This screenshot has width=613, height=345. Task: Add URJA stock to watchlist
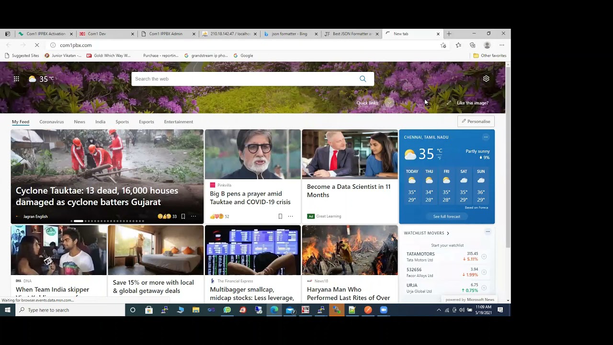[x=484, y=287]
